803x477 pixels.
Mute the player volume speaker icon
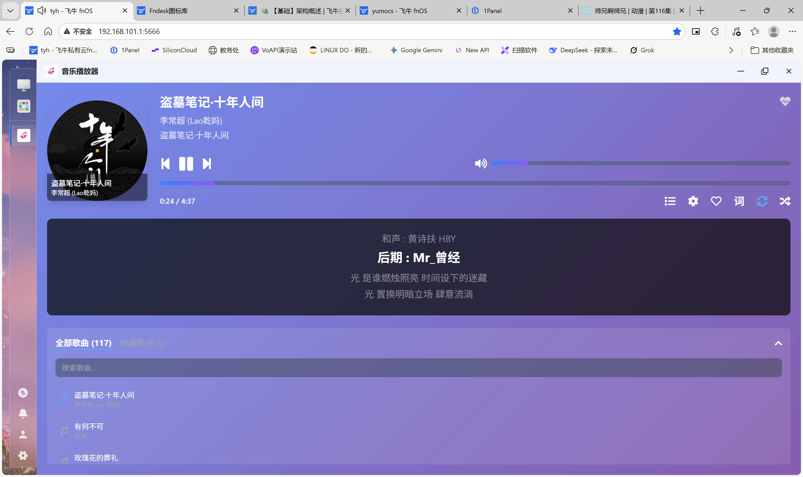[480, 164]
